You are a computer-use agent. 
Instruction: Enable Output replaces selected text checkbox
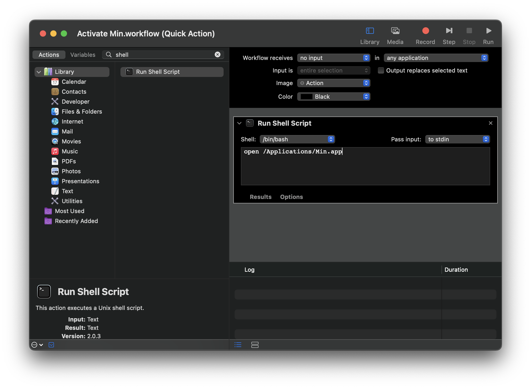coord(381,70)
